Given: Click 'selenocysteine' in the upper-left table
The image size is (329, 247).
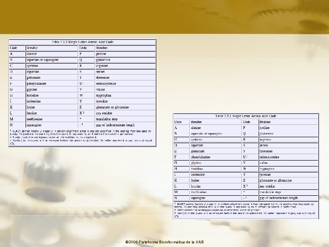Looking at the screenshot, I should click(106, 83).
